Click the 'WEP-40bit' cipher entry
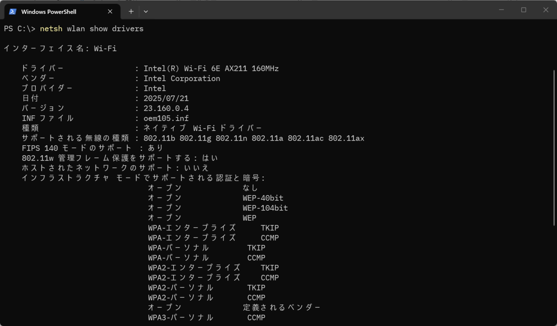557x326 pixels. (263, 198)
